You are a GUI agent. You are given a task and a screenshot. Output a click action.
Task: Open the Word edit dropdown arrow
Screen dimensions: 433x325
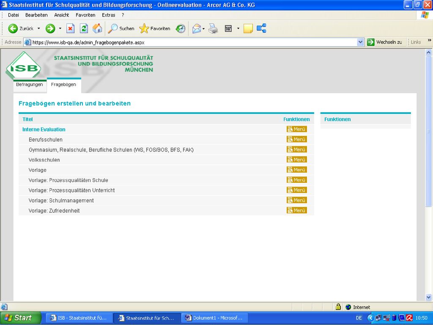pyautogui.click(x=238, y=28)
